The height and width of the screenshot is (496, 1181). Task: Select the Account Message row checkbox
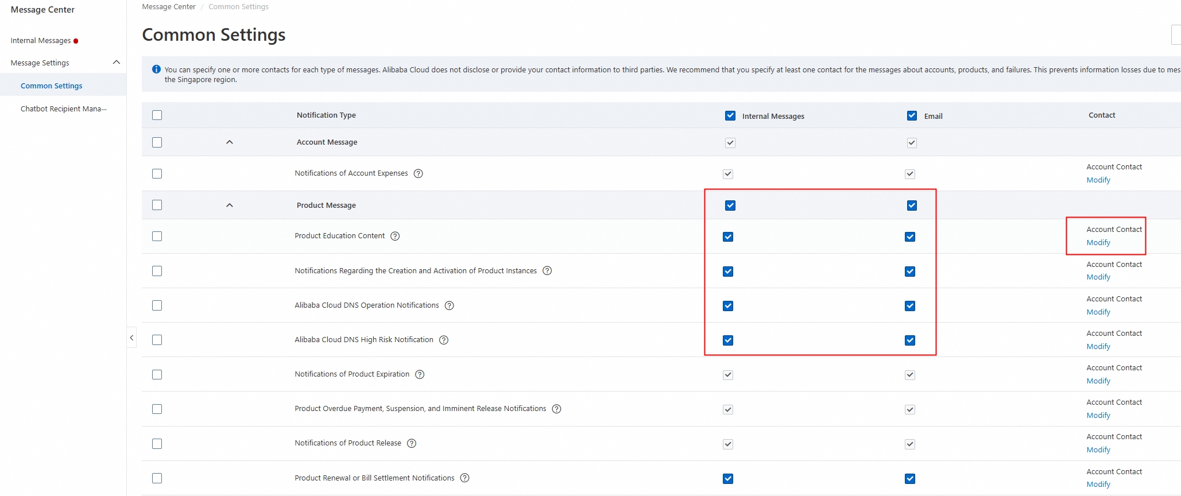point(157,142)
